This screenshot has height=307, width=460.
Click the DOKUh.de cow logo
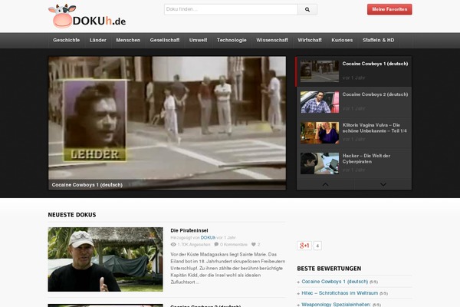[87, 16]
